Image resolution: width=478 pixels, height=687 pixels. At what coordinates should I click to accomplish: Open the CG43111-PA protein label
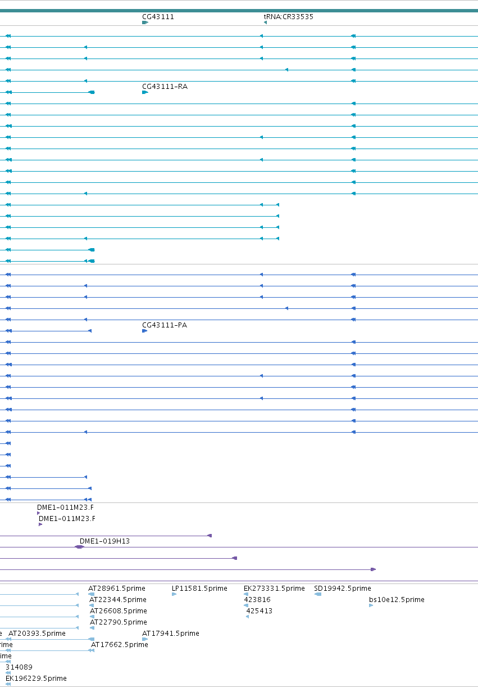pos(165,325)
